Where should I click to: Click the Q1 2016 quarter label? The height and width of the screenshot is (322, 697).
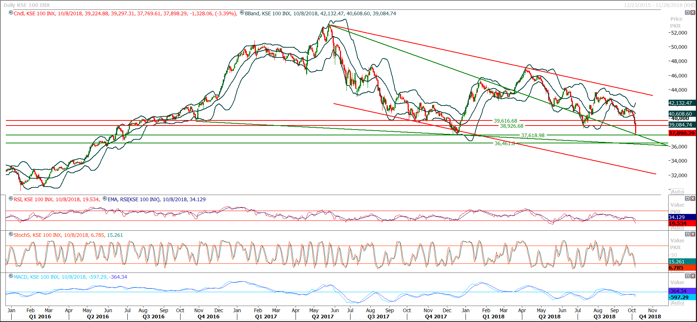click(40, 317)
